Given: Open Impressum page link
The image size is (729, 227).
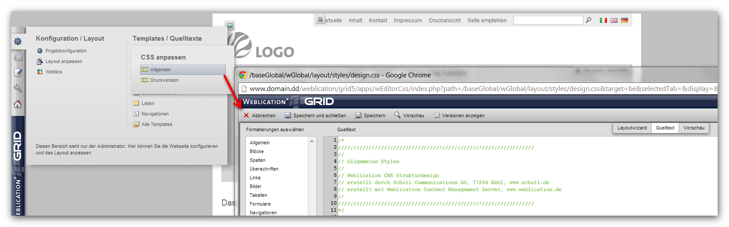Looking at the screenshot, I should point(408,21).
